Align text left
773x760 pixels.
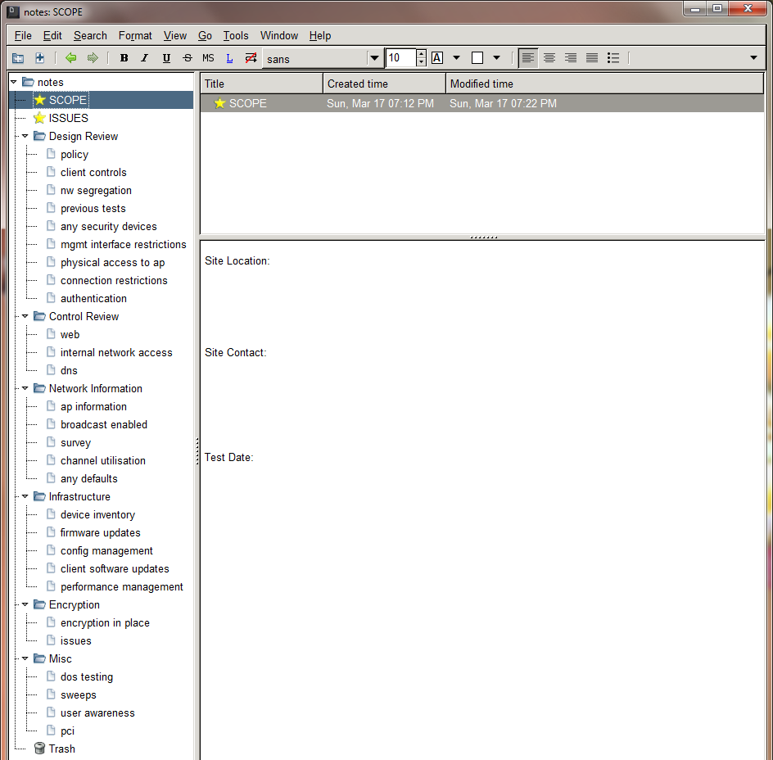coord(528,58)
